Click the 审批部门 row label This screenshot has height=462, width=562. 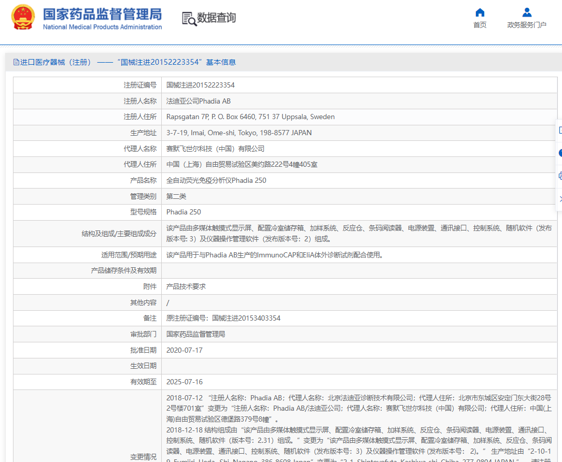144,335
